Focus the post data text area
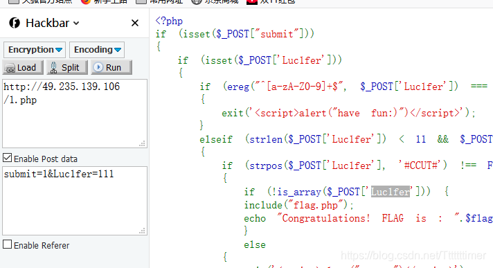Viewport: 493px width, 268px height. point(75,201)
